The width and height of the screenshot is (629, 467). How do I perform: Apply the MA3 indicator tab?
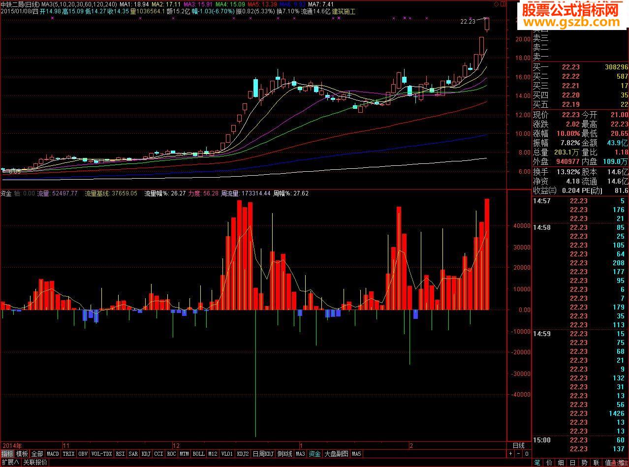click(x=300, y=454)
